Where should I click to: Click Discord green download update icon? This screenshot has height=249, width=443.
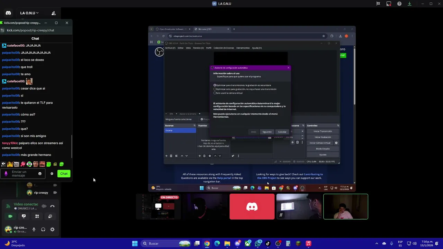pos(409,4)
